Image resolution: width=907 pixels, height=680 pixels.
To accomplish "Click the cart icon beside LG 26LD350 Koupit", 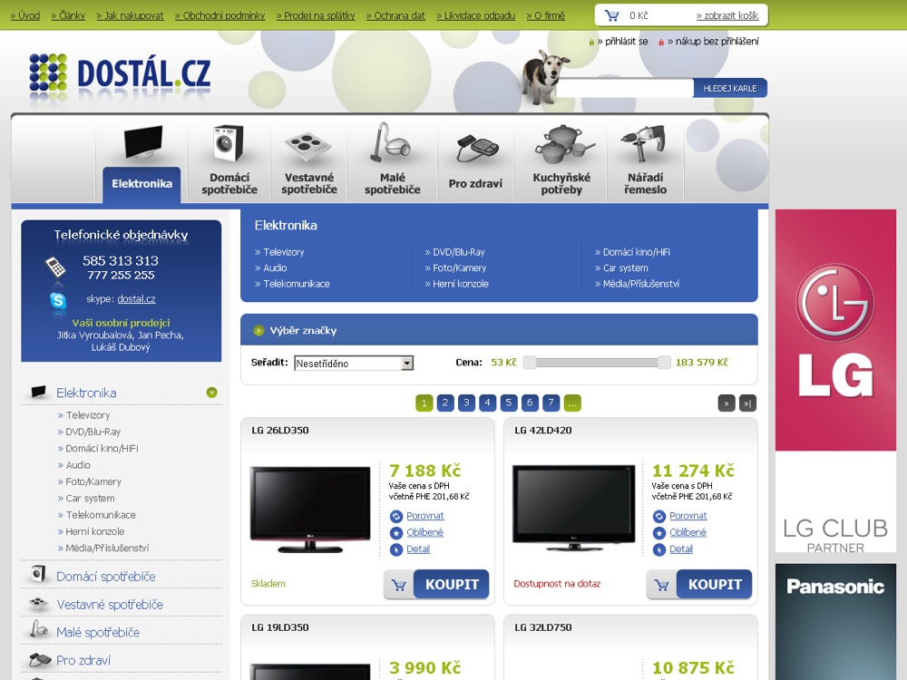I will (x=399, y=585).
